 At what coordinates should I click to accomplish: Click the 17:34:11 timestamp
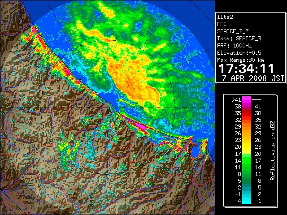(246, 69)
